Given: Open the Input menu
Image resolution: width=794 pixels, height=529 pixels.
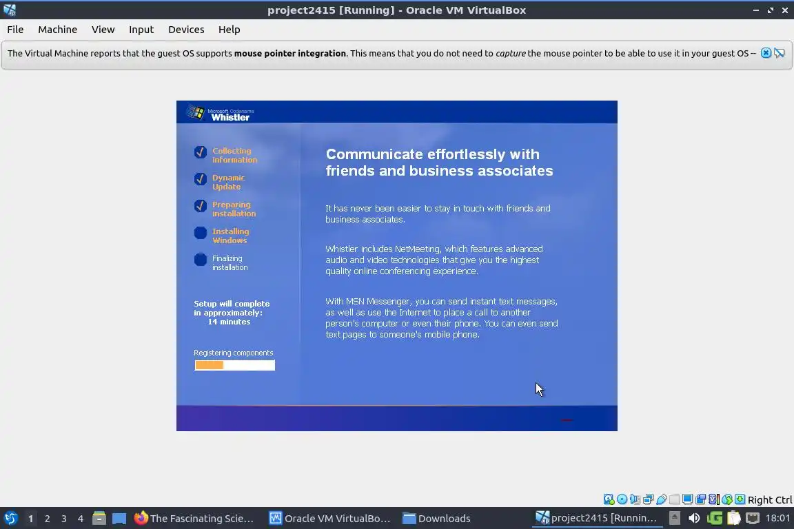Looking at the screenshot, I should pos(141,30).
